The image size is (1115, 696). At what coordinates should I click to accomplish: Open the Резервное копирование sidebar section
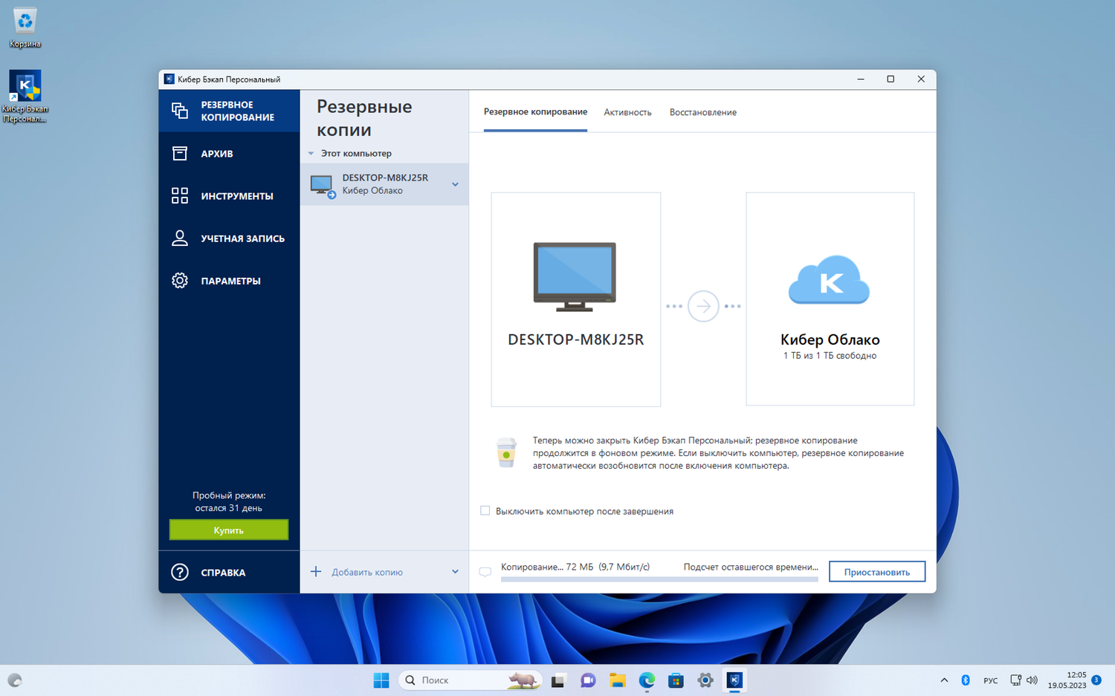[229, 111]
